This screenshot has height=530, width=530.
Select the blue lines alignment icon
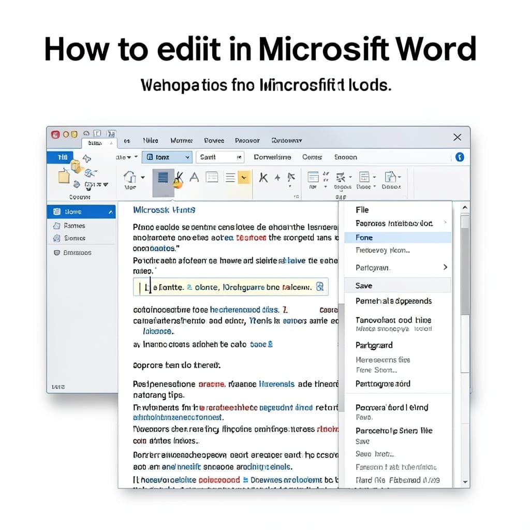[x=163, y=178]
